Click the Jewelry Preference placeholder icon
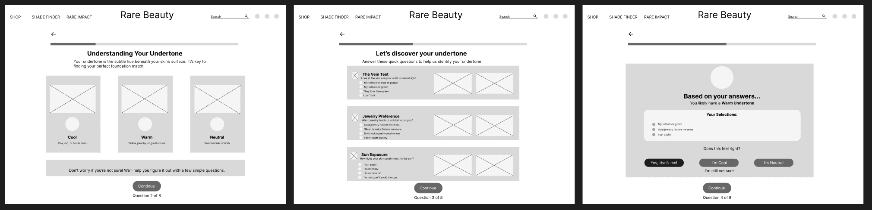Screen dimensions: 872x210 [355, 117]
